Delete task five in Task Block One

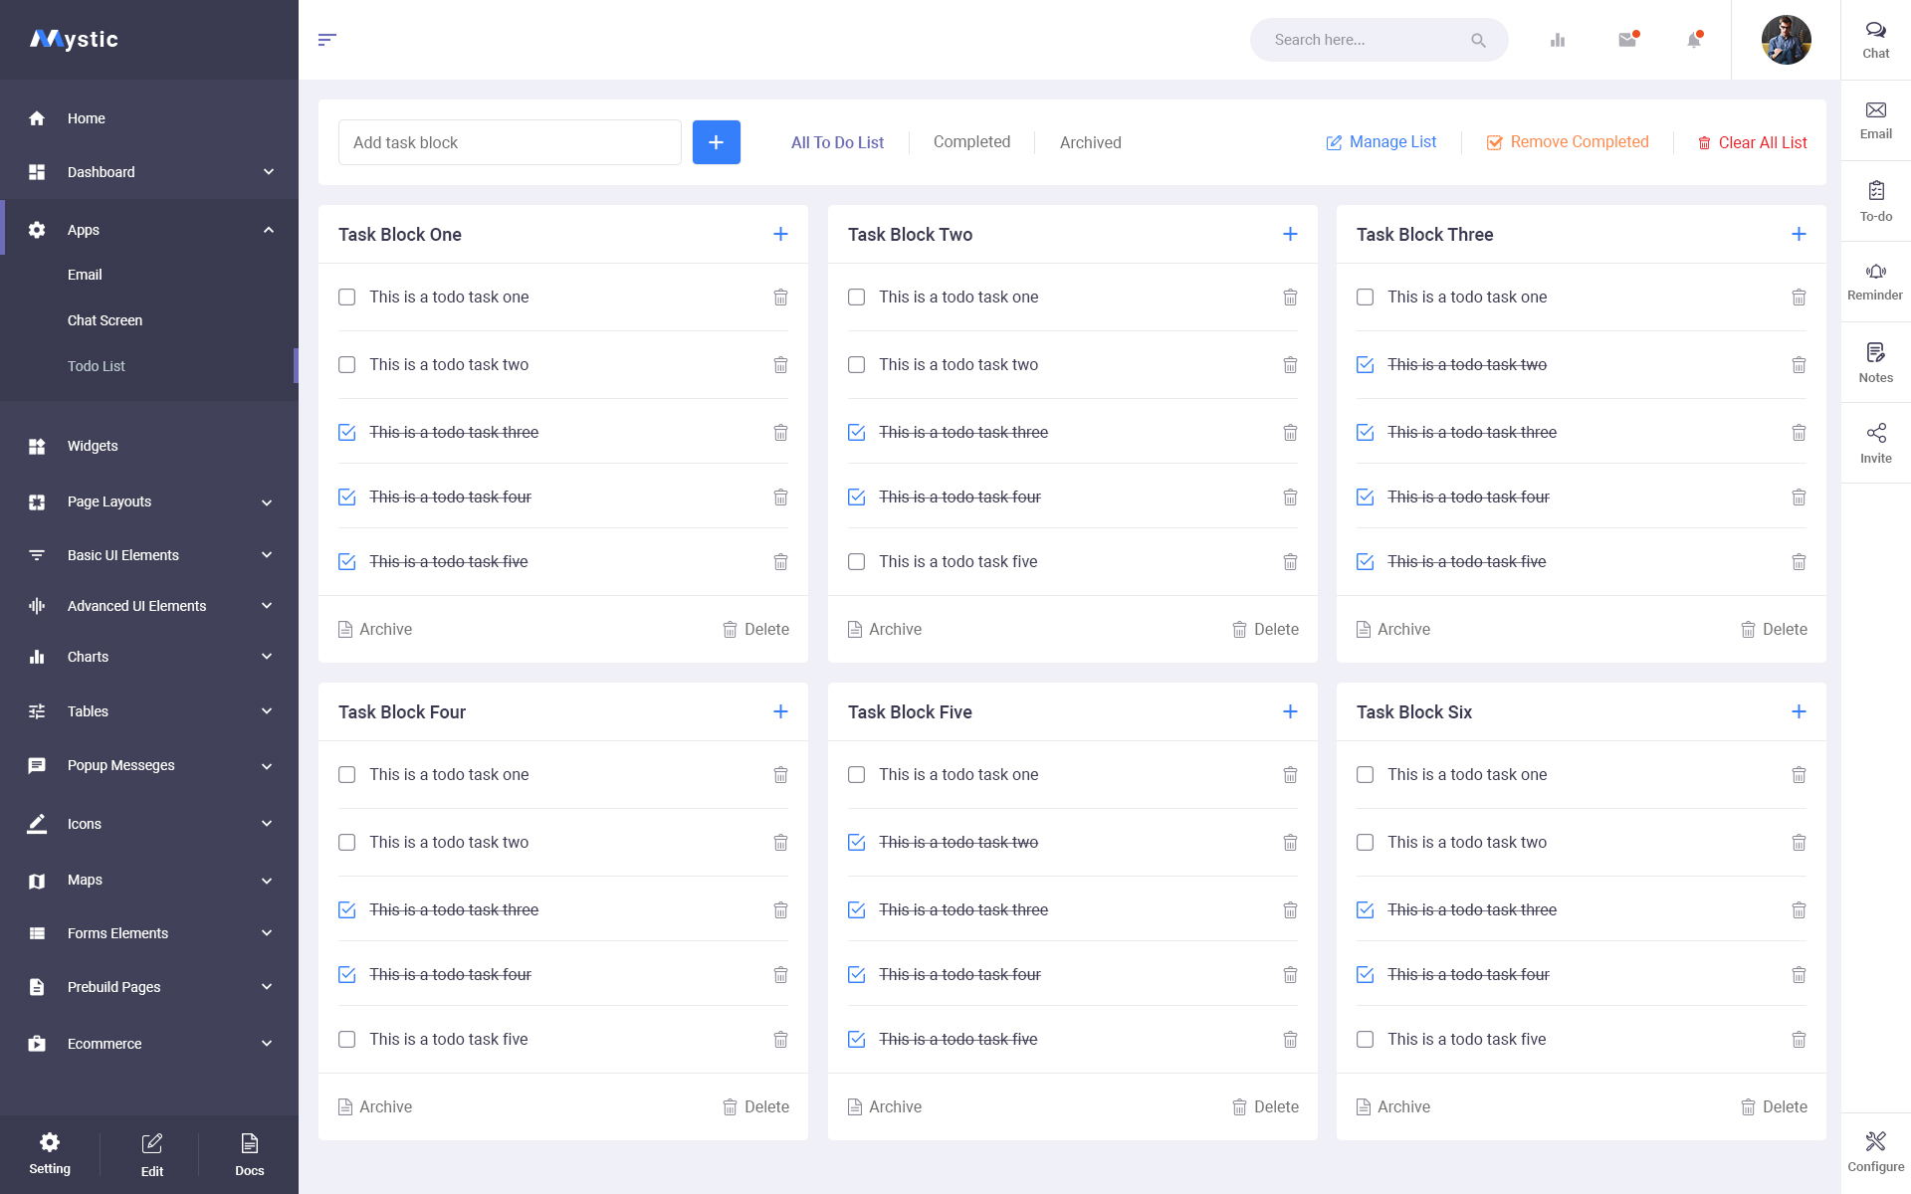coord(780,561)
